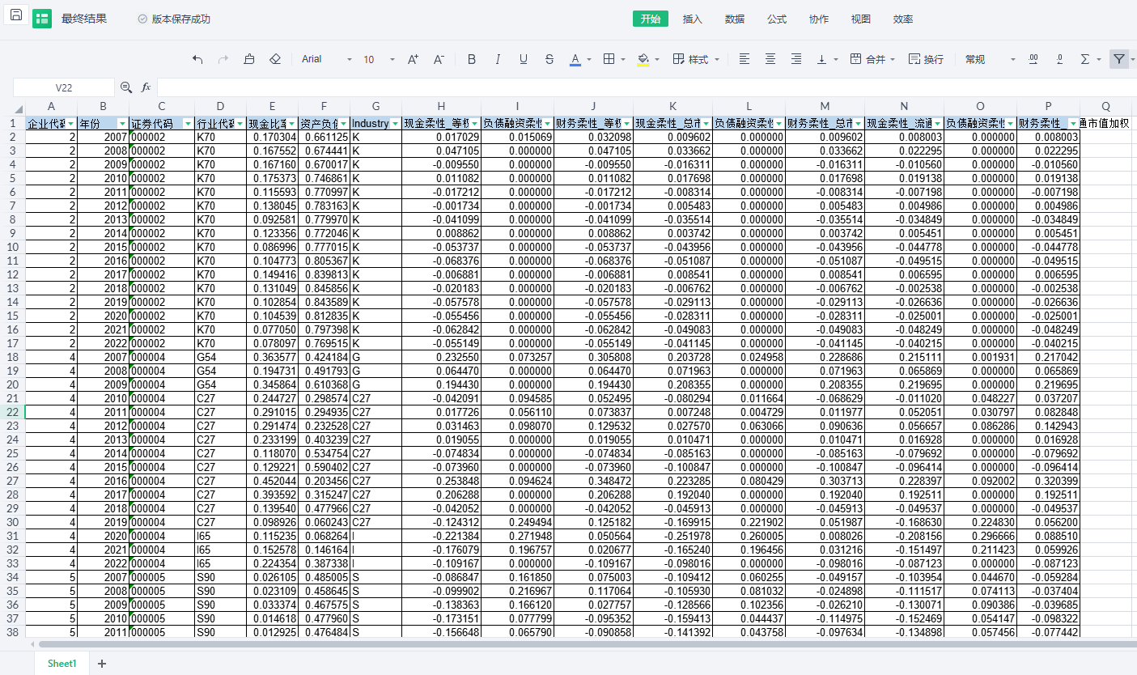Click the yellow fill color bucket
Screen dimensions: 1137x675
pyautogui.click(x=643, y=59)
